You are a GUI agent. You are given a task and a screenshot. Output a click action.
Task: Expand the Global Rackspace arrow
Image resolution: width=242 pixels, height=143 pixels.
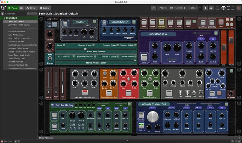coord(240,138)
